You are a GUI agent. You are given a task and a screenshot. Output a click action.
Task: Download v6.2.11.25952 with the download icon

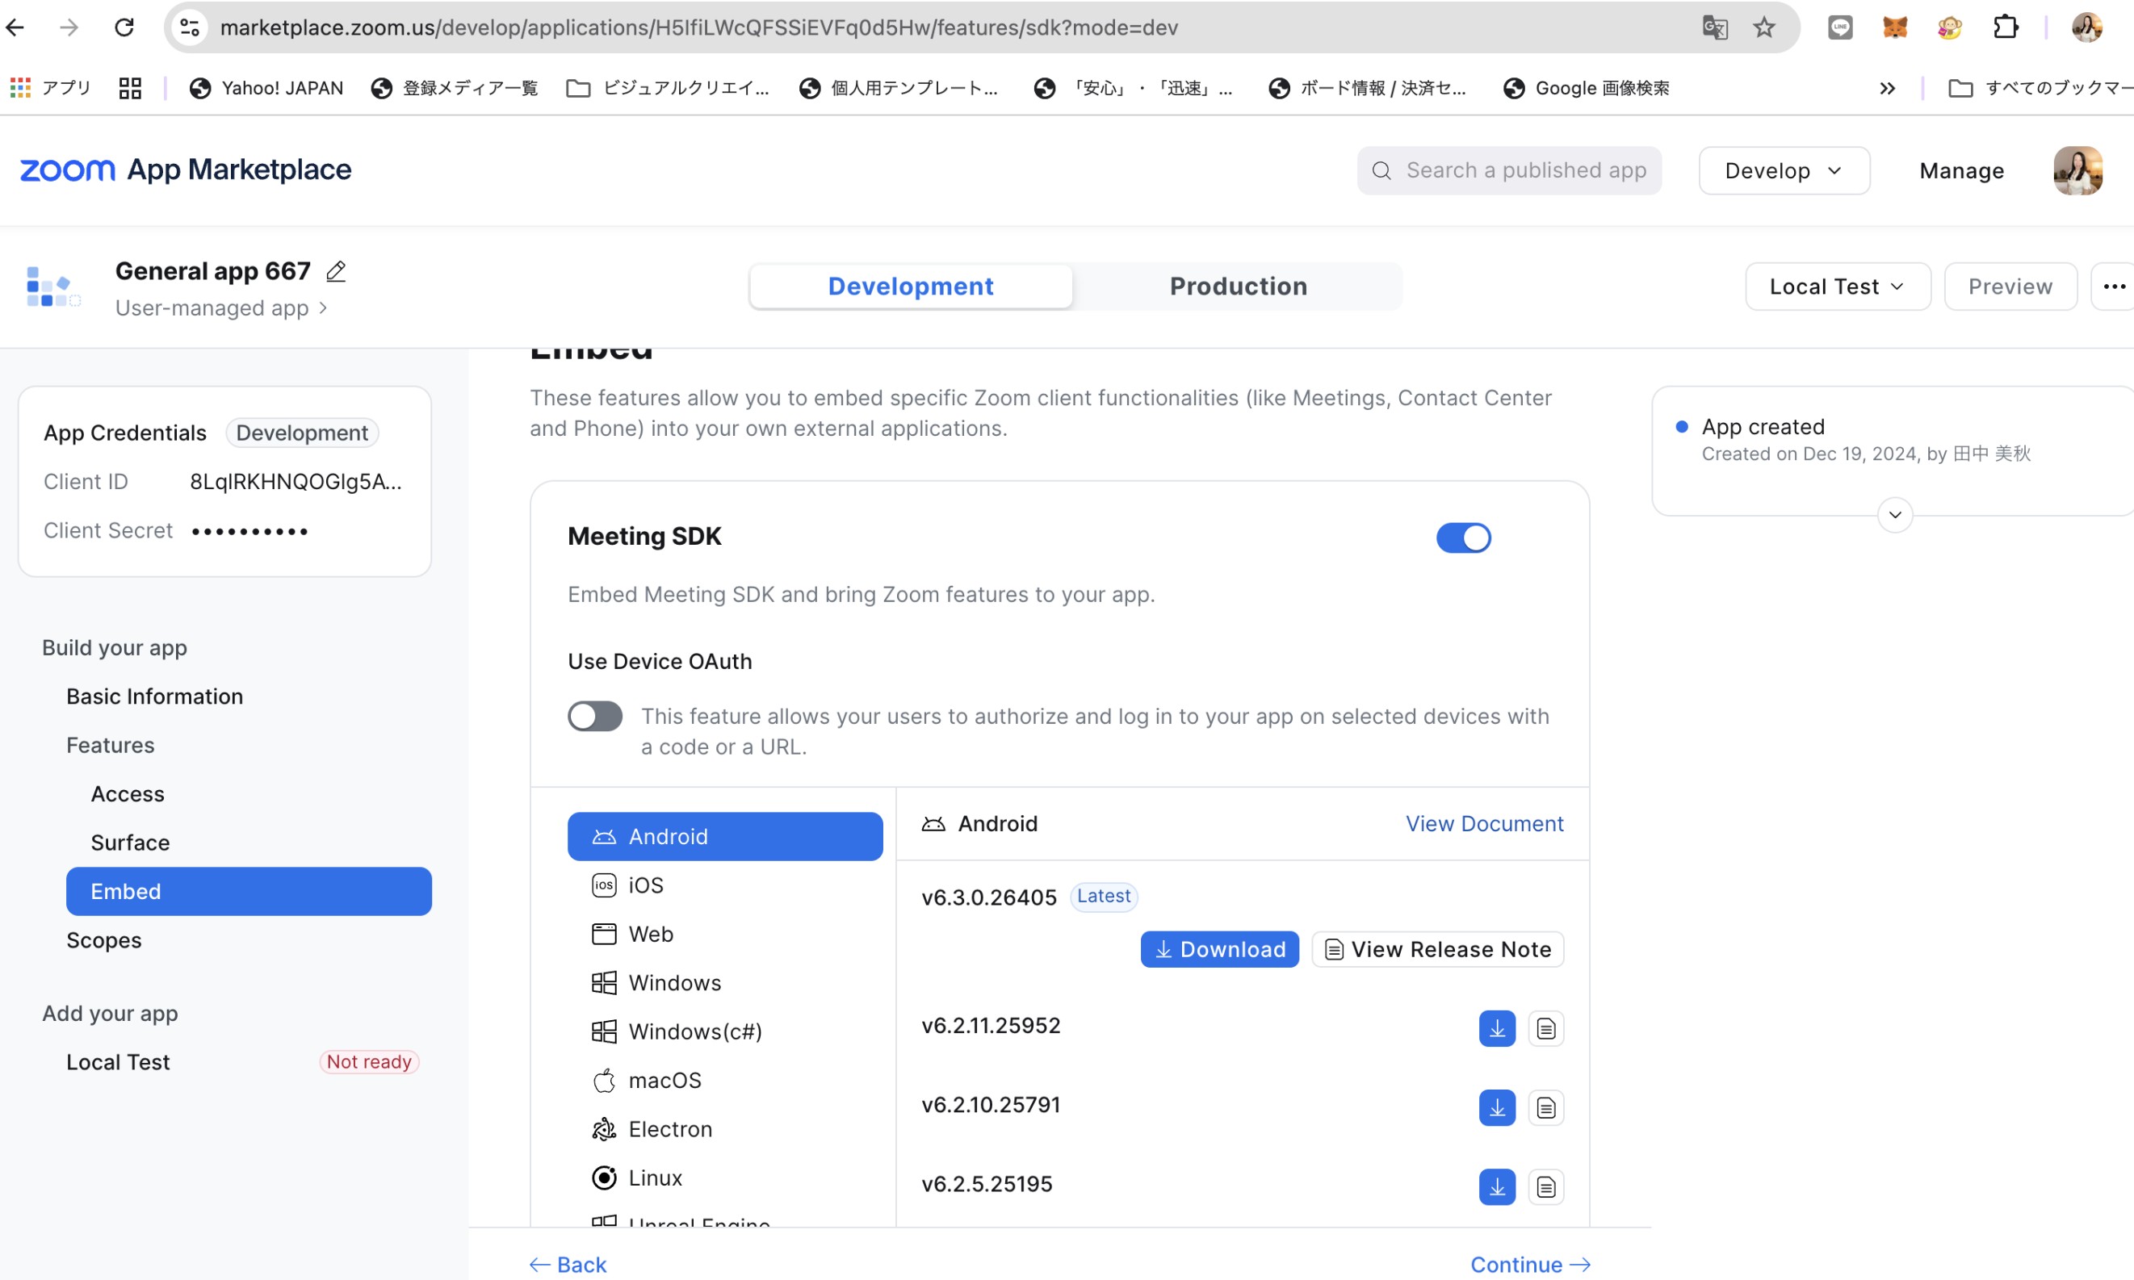click(1497, 1028)
